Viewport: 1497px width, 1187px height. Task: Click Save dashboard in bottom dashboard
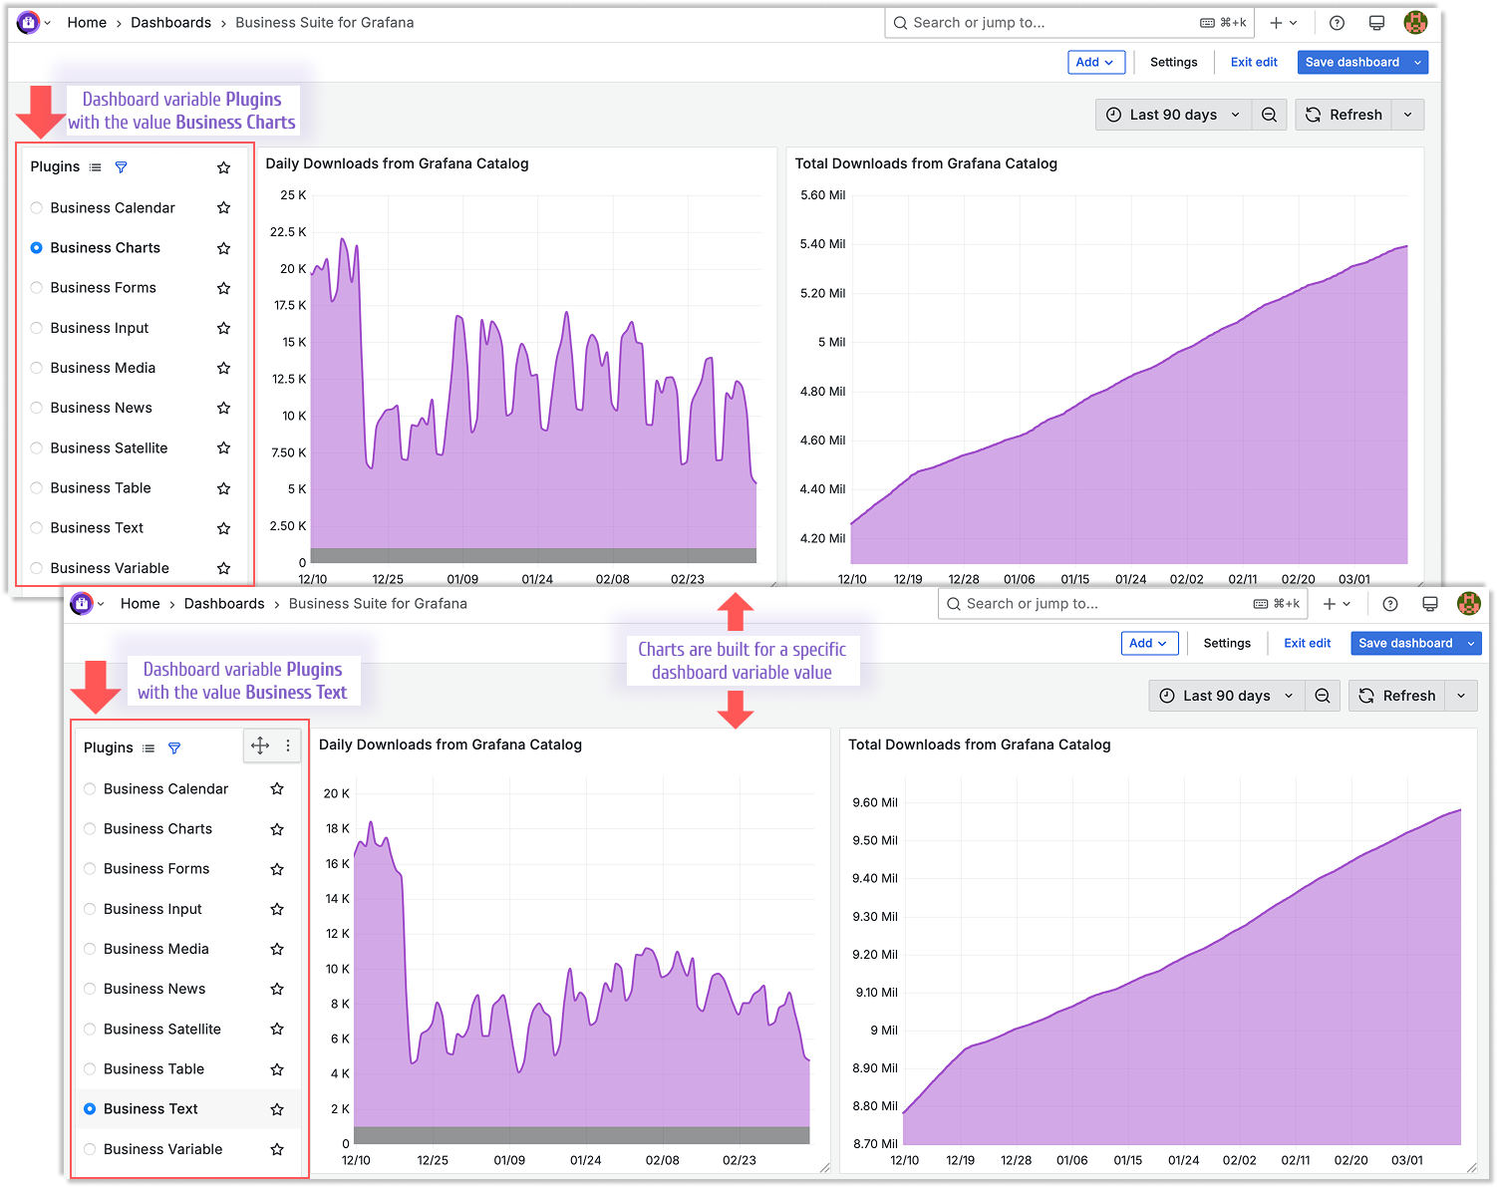(x=1405, y=643)
